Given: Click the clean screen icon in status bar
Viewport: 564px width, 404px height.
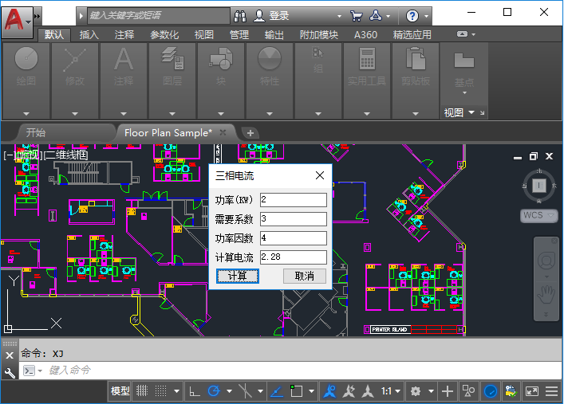Looking at the screenshot, I should (531, 391).
